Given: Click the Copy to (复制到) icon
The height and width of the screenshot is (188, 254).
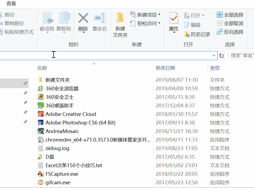Looking at the screenshot, I should click(x=65, y=18).
